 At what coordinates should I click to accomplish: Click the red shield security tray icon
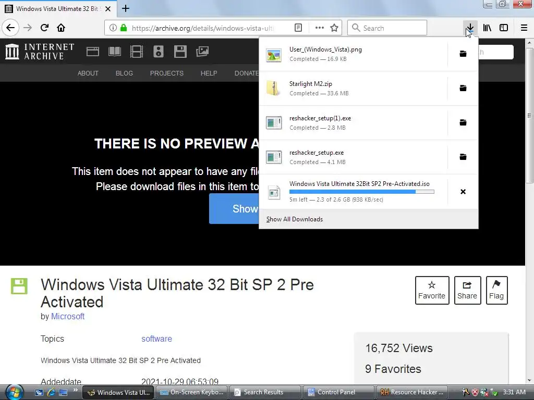475,392
